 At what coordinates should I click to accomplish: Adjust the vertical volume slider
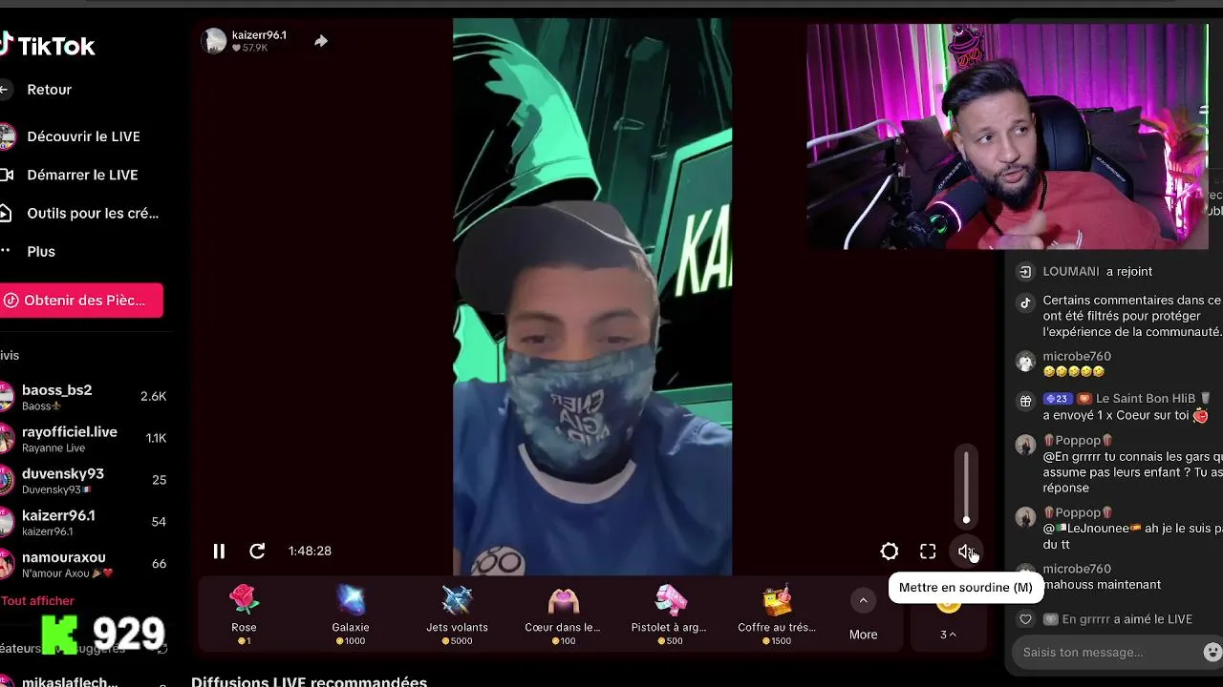tap(966, 487)
